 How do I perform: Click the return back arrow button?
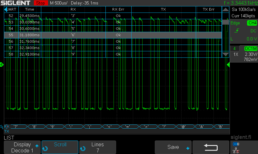click(x=211, y=147)
